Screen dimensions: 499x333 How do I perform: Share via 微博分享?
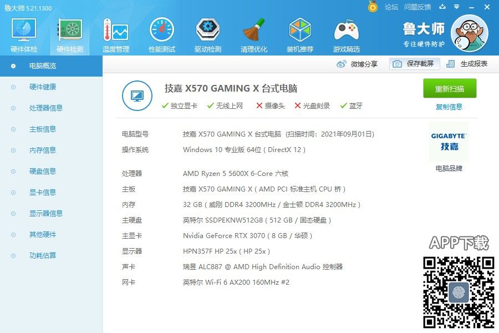358,64
